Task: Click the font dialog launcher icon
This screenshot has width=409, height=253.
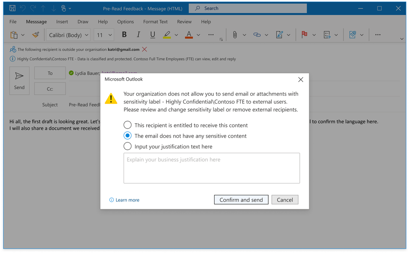Action: [x=221, y=40]
